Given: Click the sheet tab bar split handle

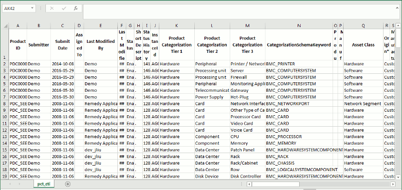Looking at the screenshot, I should click(242, 184).
